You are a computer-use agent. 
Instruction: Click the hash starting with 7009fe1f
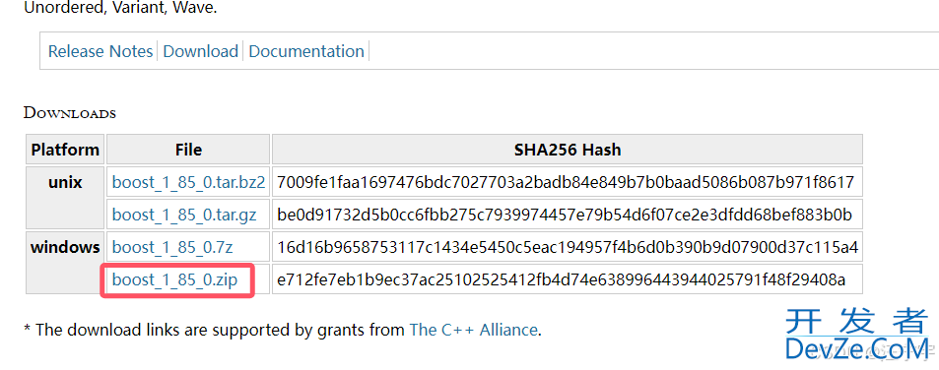click(566, 182)
